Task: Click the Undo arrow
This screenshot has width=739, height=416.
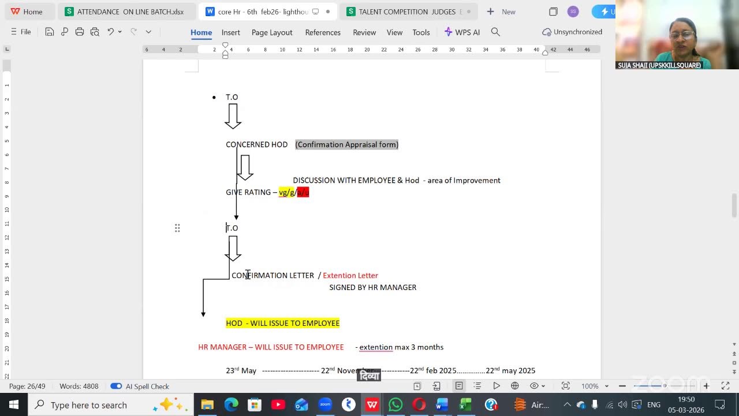Action: [110, 32]
